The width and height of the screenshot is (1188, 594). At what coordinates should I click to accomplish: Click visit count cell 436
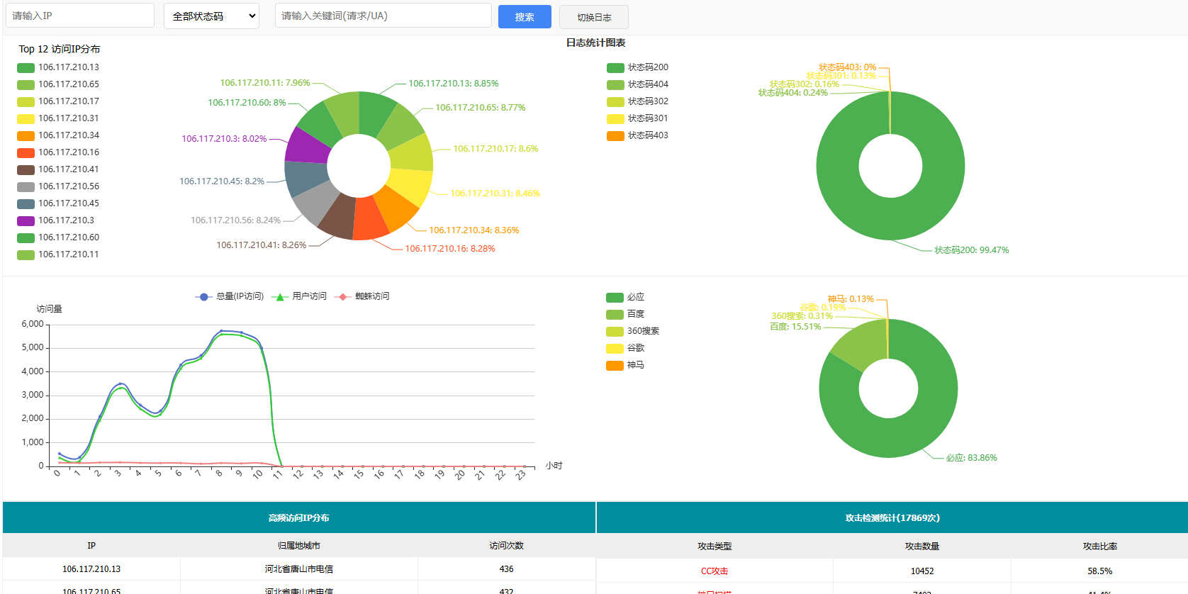tap(506, 569)
